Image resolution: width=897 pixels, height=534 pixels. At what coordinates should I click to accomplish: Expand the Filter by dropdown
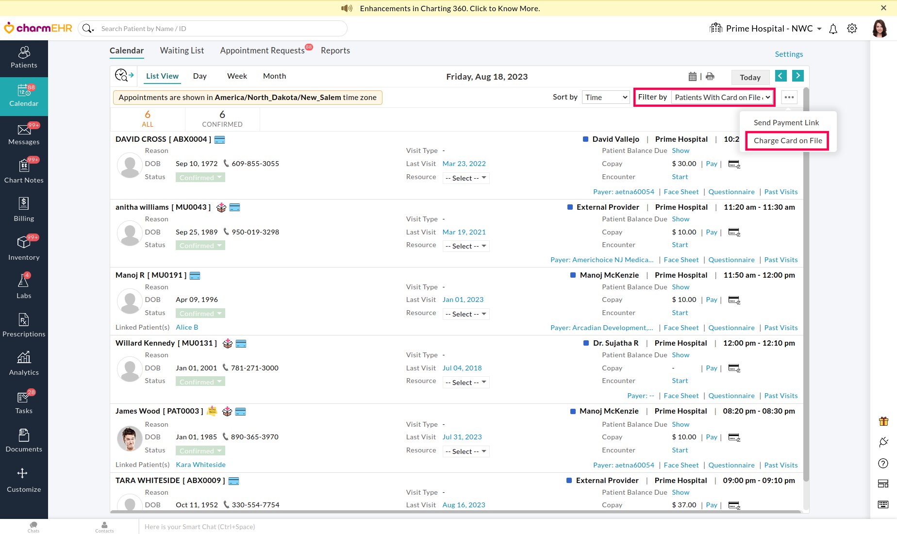click(722, 98)
